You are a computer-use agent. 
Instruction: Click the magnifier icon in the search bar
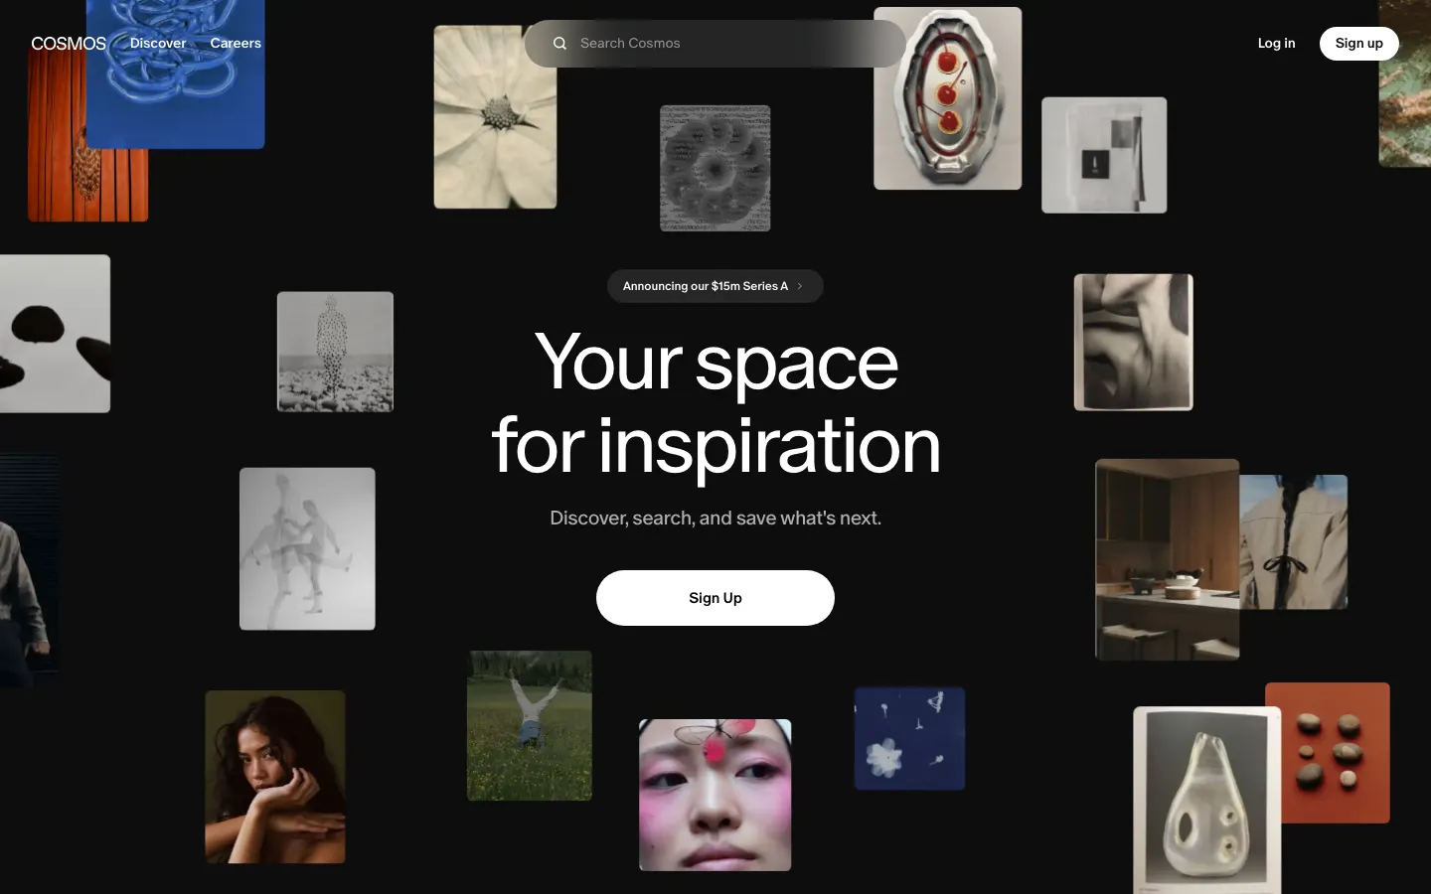point(559,44)
